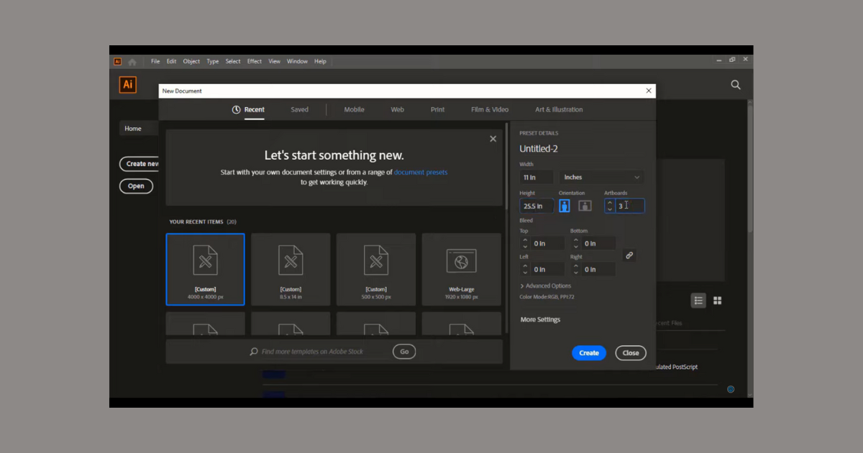
Task: Switch to the Web tab
Action: [398, 110]
